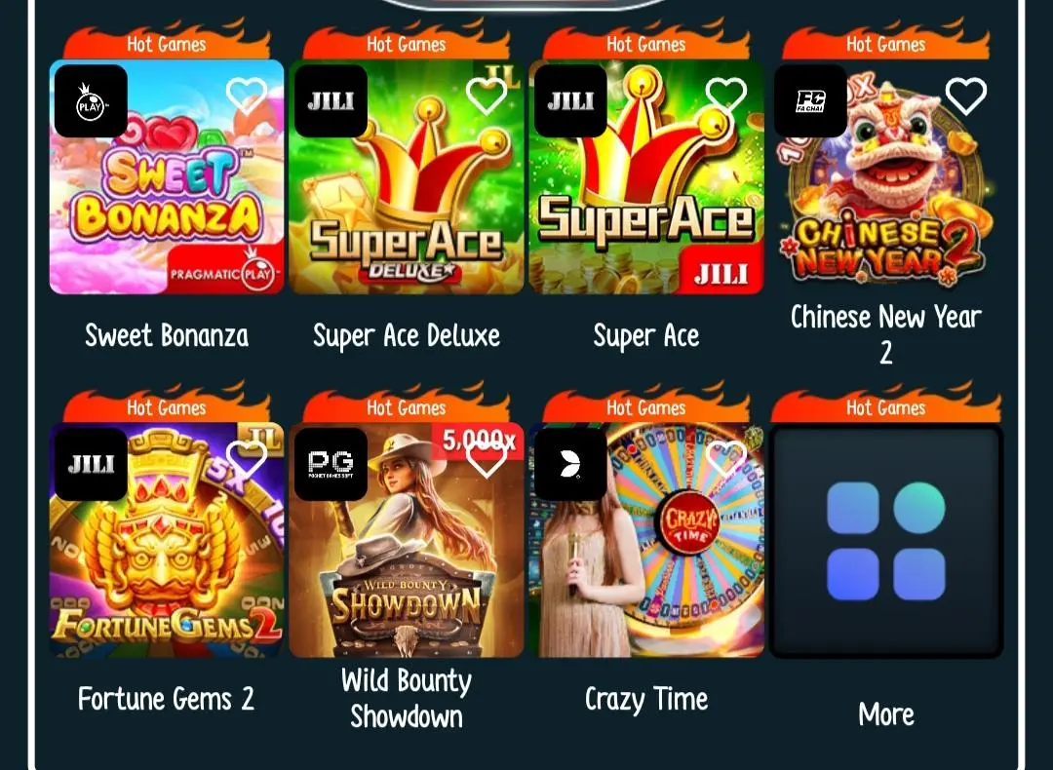Click the Evolution logo on Crazy Time
The image size is (1053, 770).
click(570, 465)
